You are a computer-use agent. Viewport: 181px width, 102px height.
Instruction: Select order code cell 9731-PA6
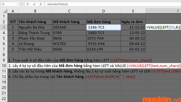(x=103, y=44)
